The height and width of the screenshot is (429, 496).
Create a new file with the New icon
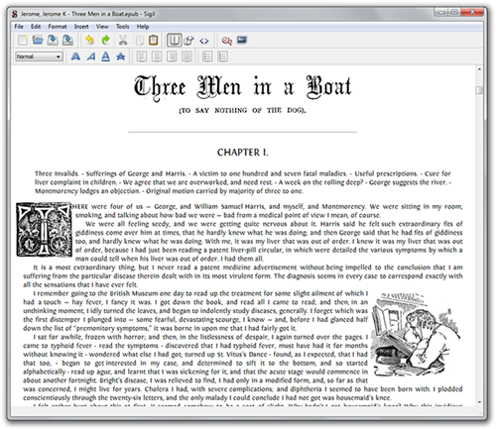(23, 41)
